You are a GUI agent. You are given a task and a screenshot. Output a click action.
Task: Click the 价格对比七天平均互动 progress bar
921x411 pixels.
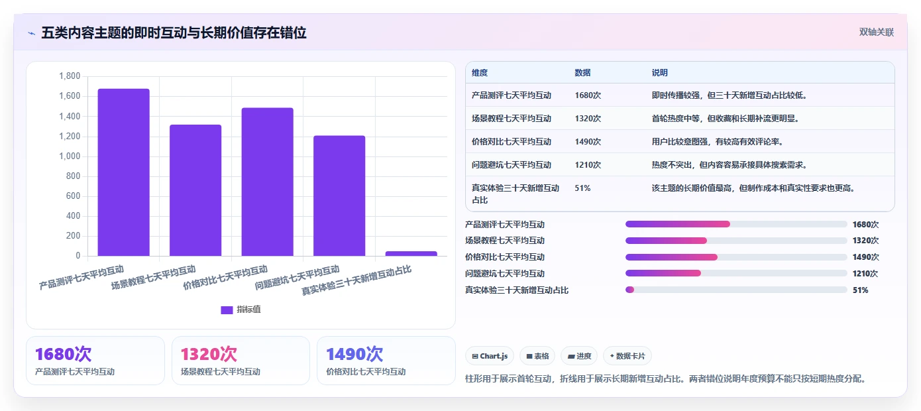click(736, 257)
